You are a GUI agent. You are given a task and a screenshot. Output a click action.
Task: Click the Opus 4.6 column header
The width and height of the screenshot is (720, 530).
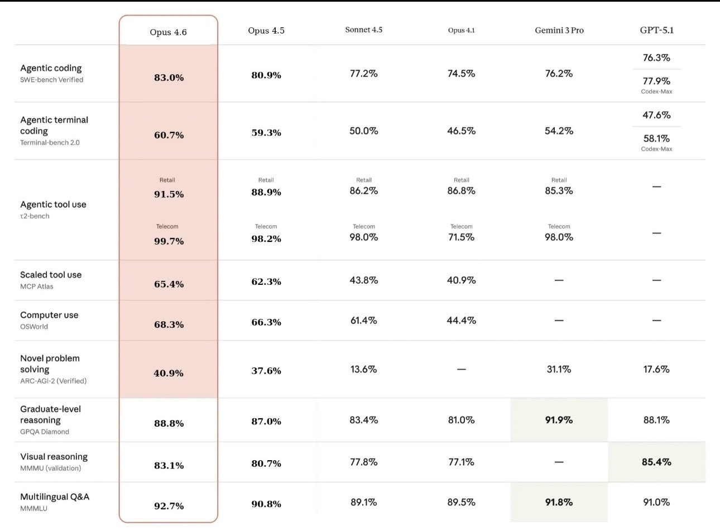(x=168, y=32)
